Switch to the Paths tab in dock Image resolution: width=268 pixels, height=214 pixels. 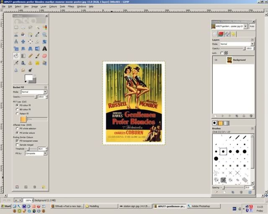coord(227,34)
